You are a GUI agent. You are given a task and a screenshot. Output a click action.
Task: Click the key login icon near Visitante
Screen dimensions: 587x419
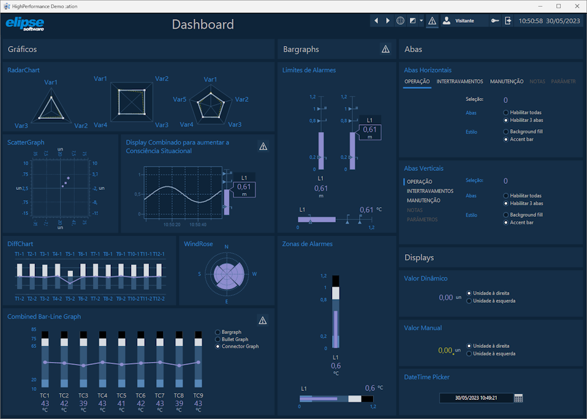click(x=494, y=20)
